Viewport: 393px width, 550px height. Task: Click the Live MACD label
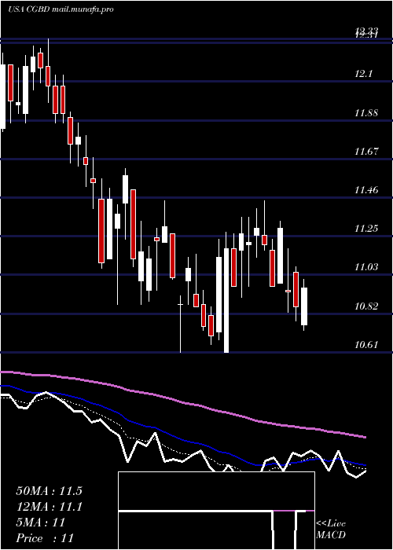[x=331, y=529]
